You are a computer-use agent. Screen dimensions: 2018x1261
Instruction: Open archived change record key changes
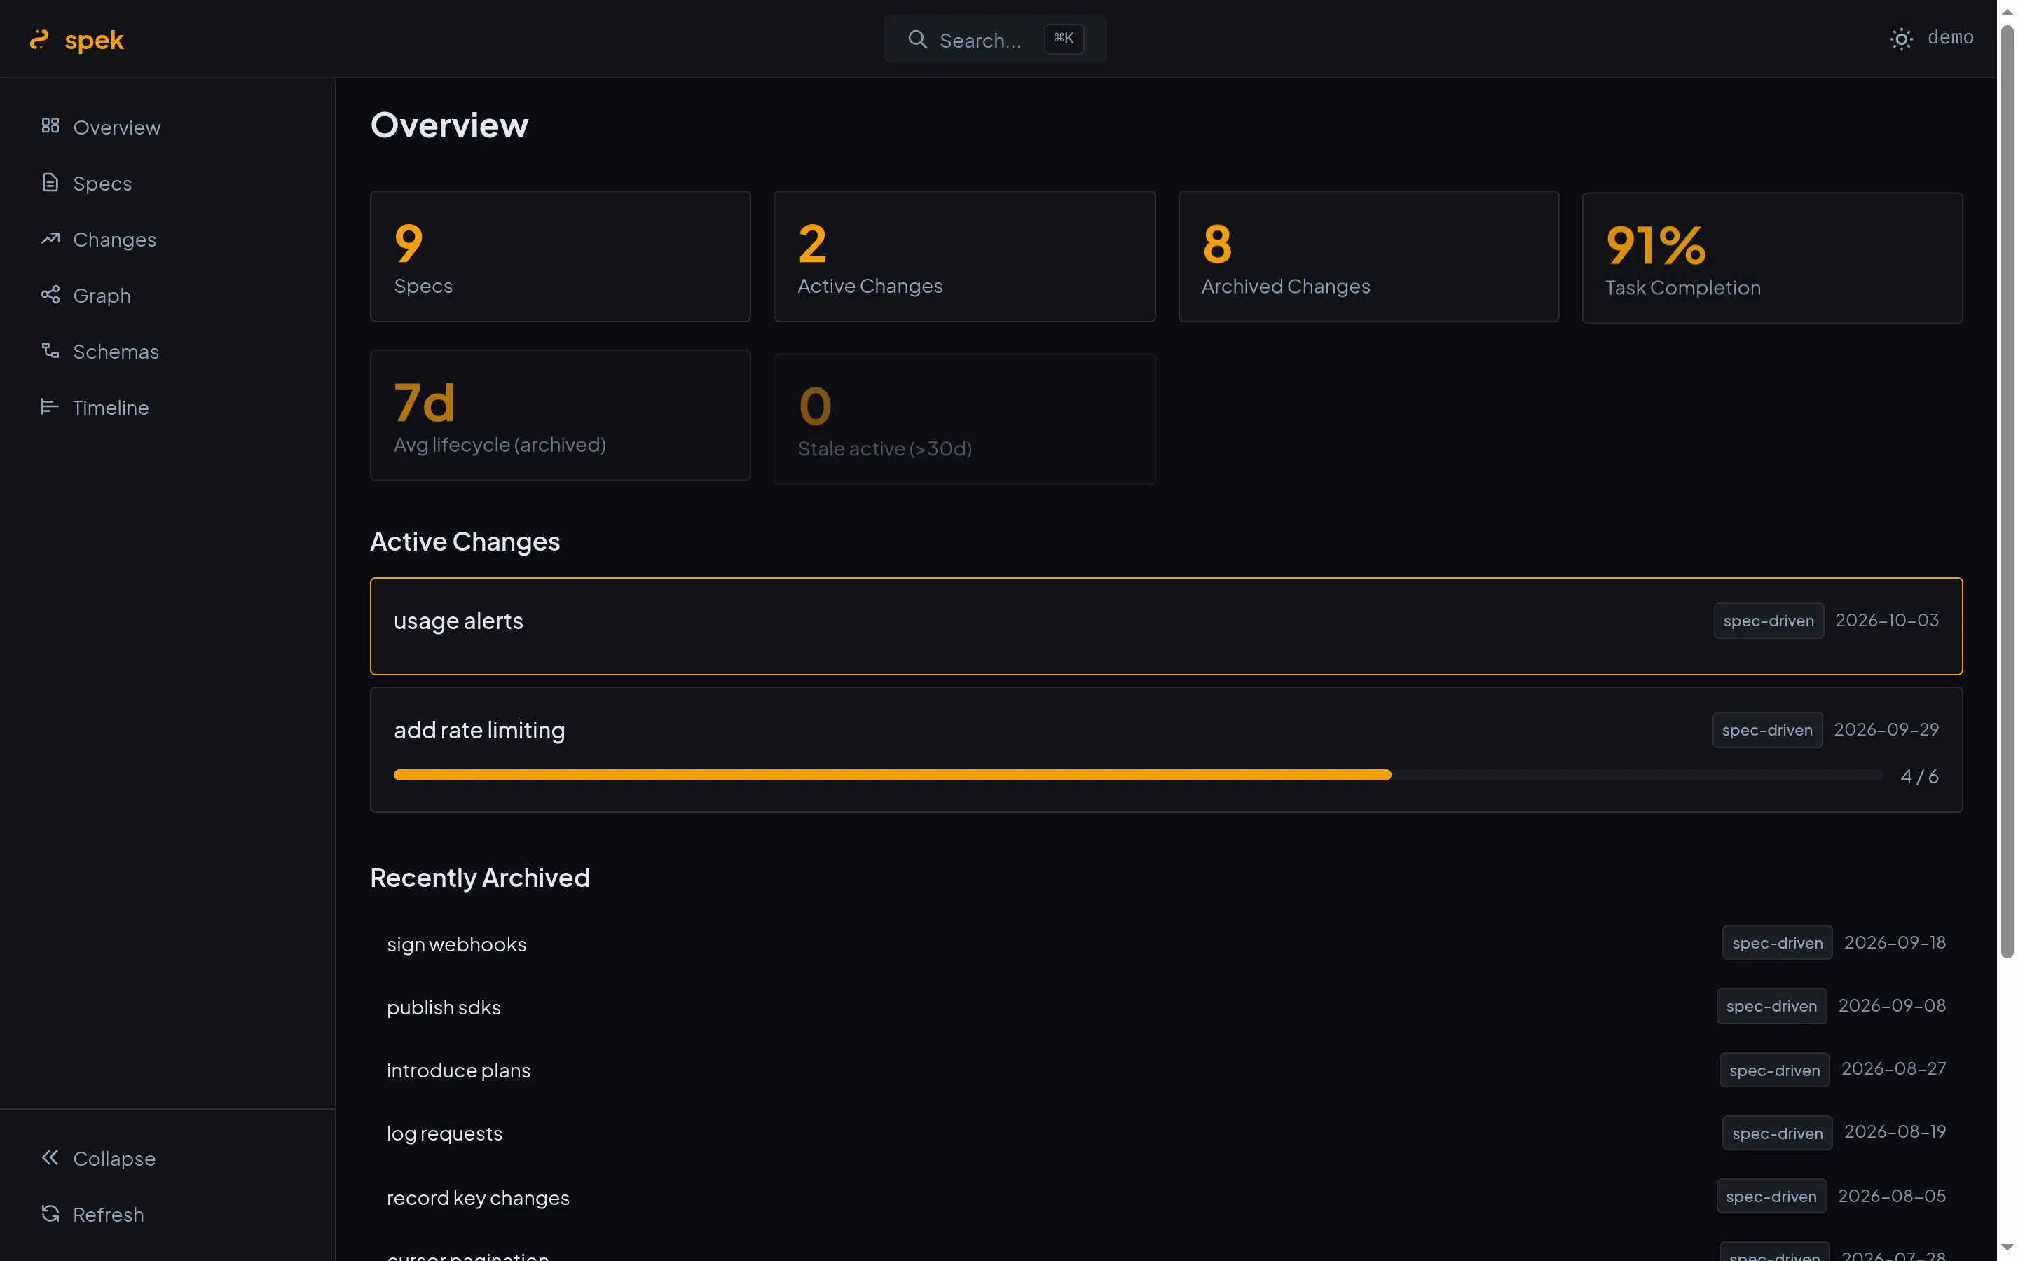[x=1166, y=1197]
